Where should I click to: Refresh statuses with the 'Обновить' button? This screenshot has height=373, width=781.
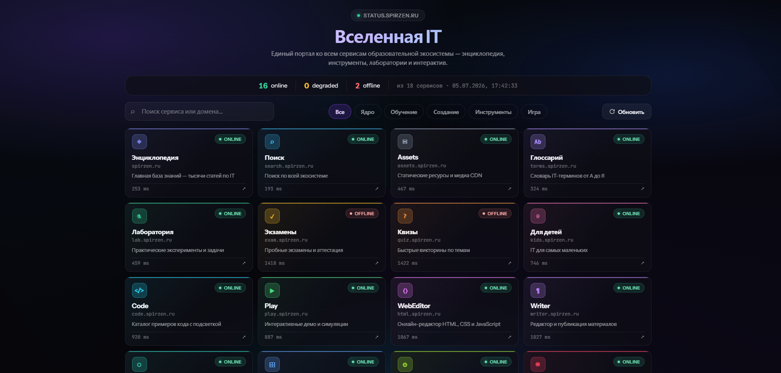tap(627, 112)
